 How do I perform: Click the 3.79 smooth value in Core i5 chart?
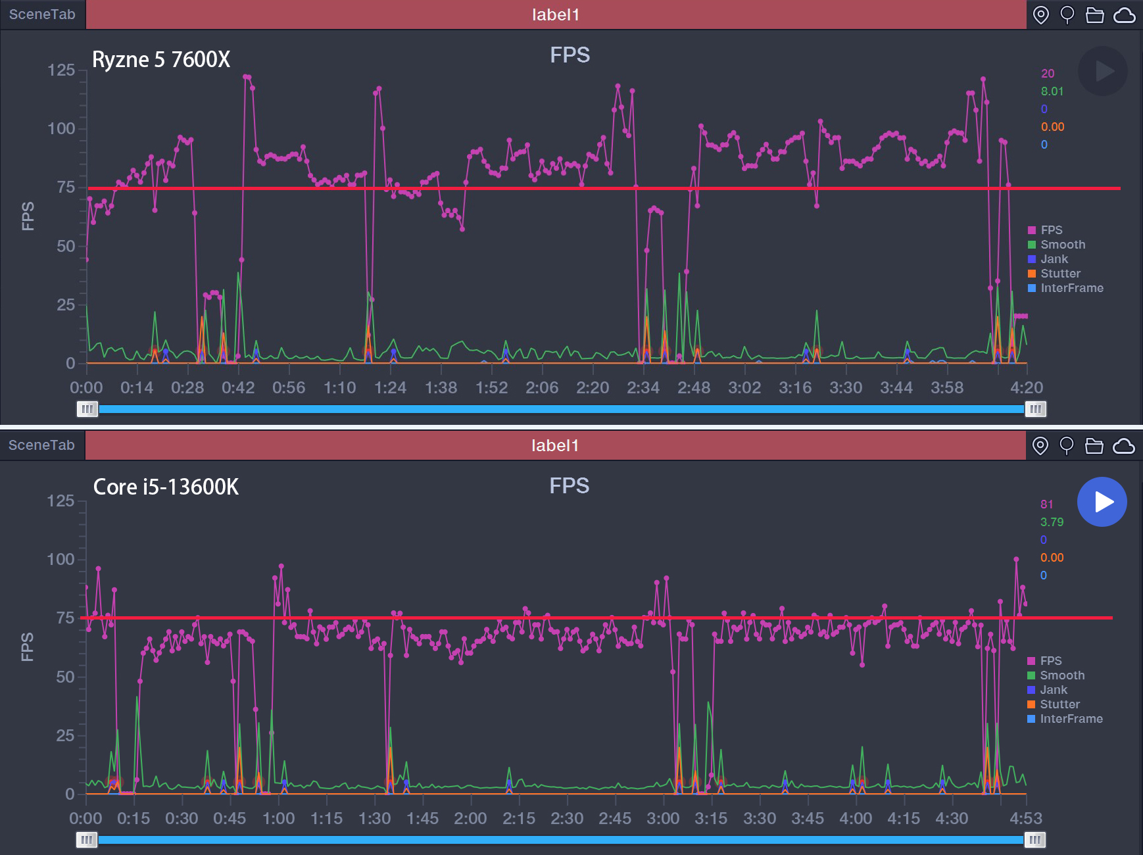point(1052,522)
